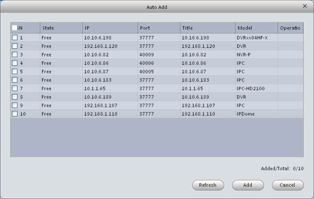Select checkbox for device 192.168.1.120

pos(14,46)
